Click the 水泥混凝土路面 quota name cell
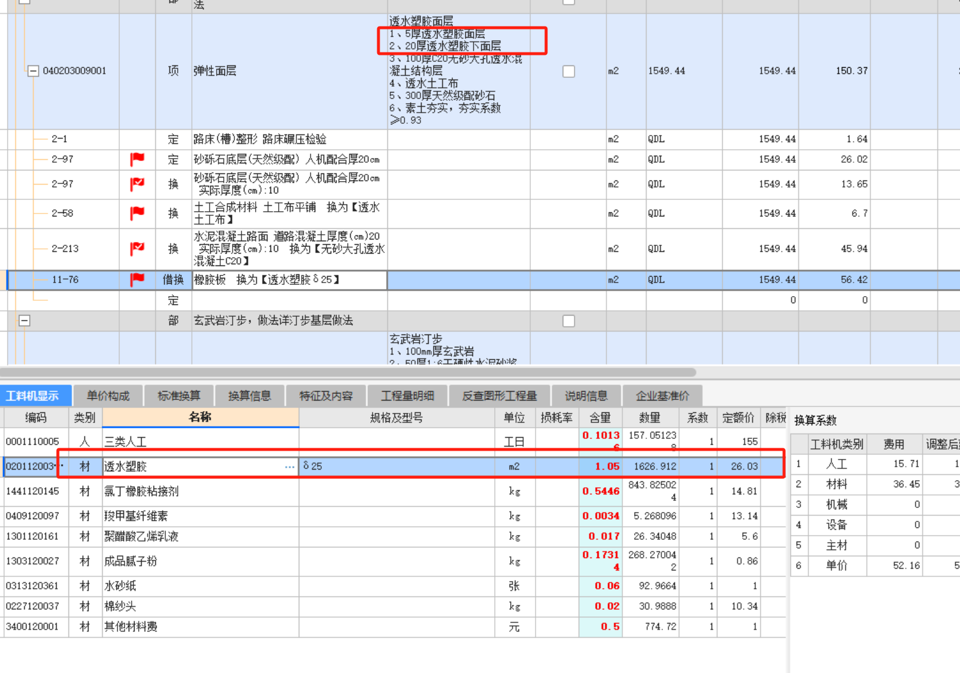 click(x=289, y=248)
